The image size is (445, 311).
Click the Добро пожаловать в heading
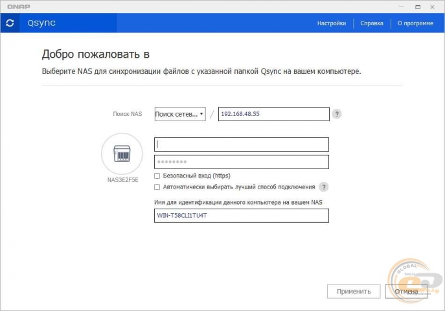tap(96, 54)
